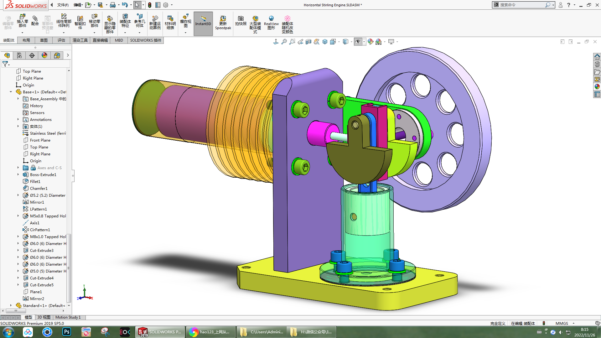Screen dimensions: 601x338
Task: Collapse the Base<1> tree node
Action: (x=11, y=92)
